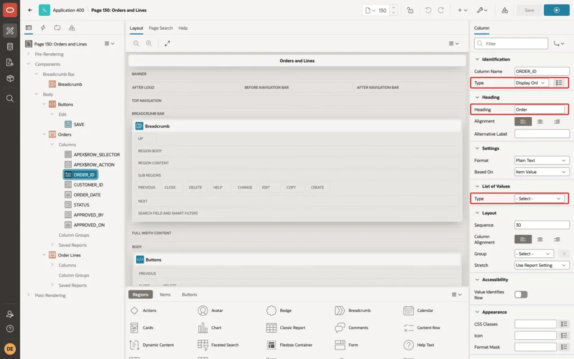Set Heading alignment to left

523,121
